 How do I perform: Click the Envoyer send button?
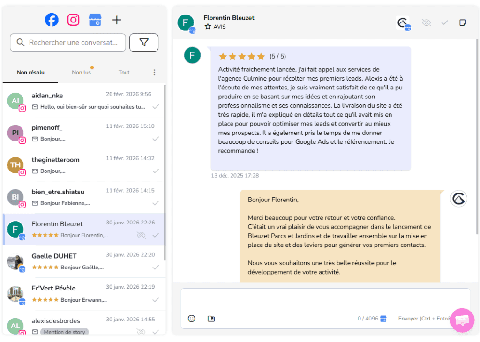[423, 319]
